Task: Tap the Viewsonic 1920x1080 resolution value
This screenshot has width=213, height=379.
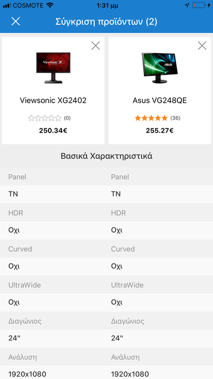Action: coord(27,374)
